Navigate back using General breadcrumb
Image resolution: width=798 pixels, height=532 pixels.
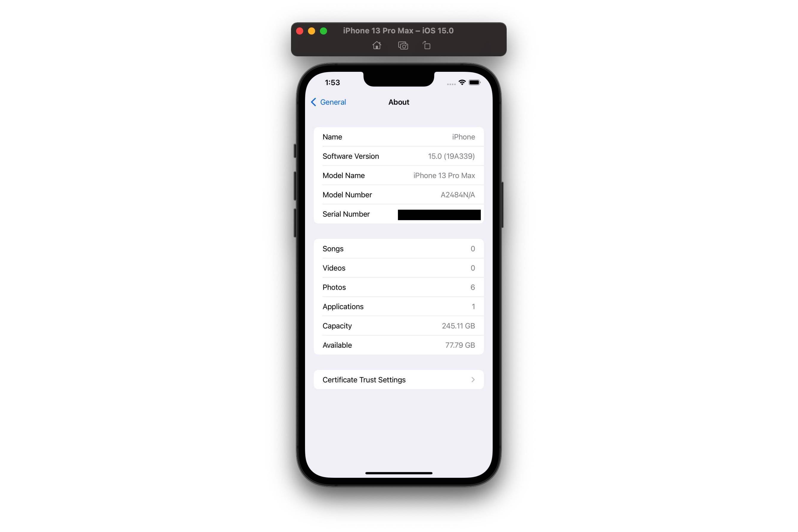[329, 102]
